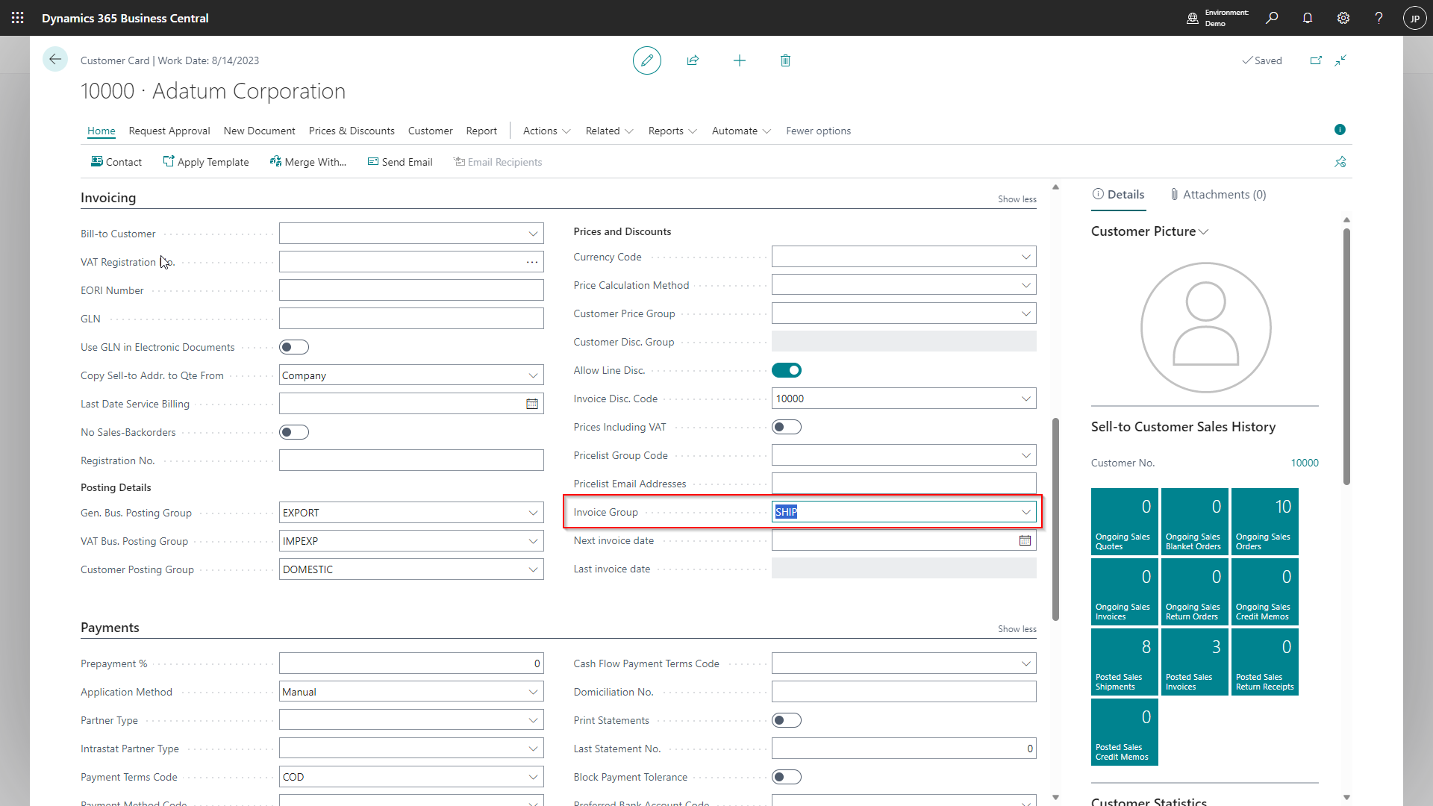
Task: Open Invoice Group dropdown arrow
Action: pos(1026,512)
